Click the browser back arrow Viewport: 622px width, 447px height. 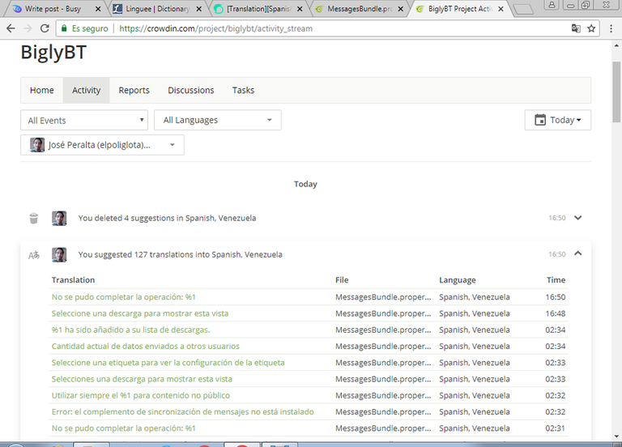pyautogui.click(x=11, y=28)
